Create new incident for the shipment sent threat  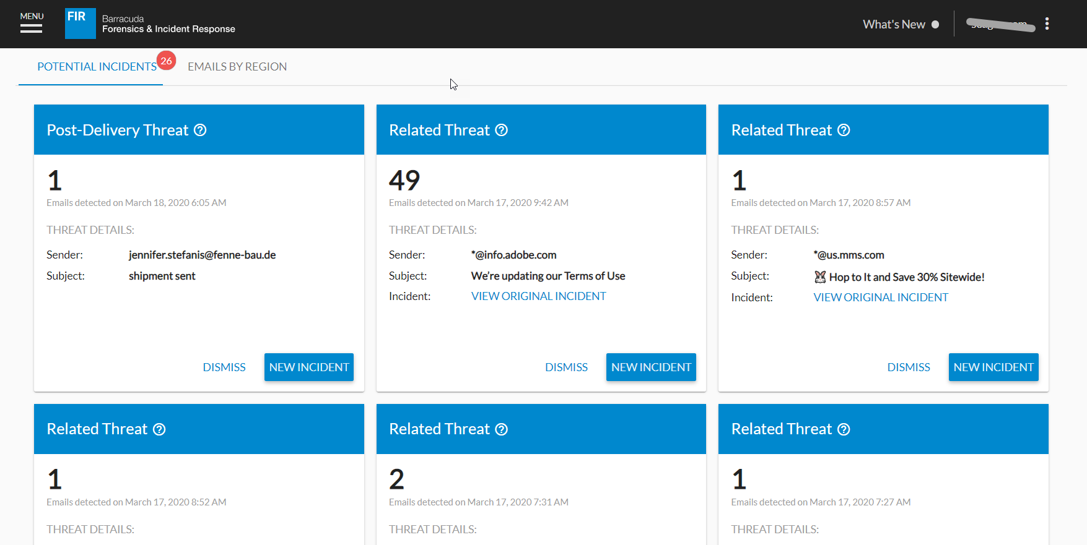coord(309,367)
